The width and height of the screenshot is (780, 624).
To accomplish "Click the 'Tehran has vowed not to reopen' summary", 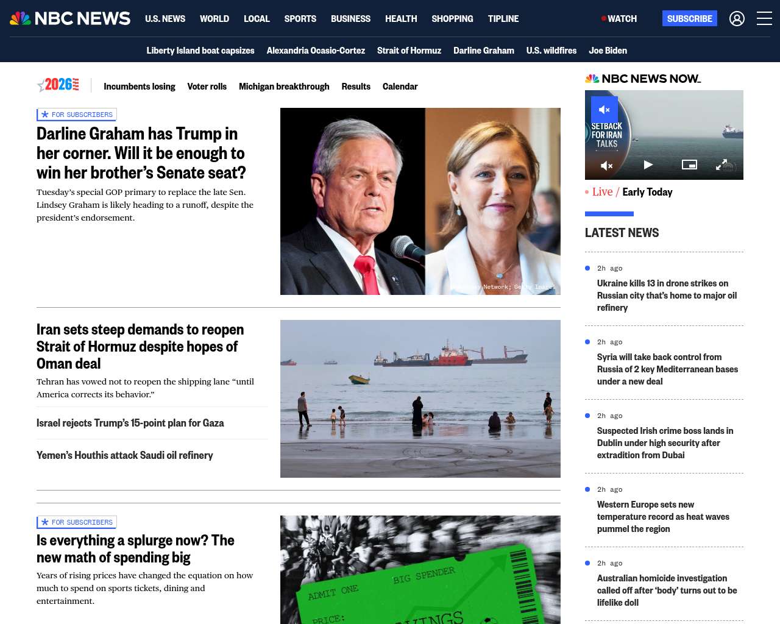I will (145, 388).
